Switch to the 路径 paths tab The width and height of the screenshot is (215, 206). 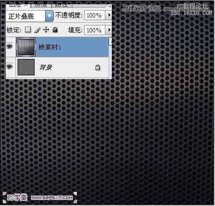[61, 5]
